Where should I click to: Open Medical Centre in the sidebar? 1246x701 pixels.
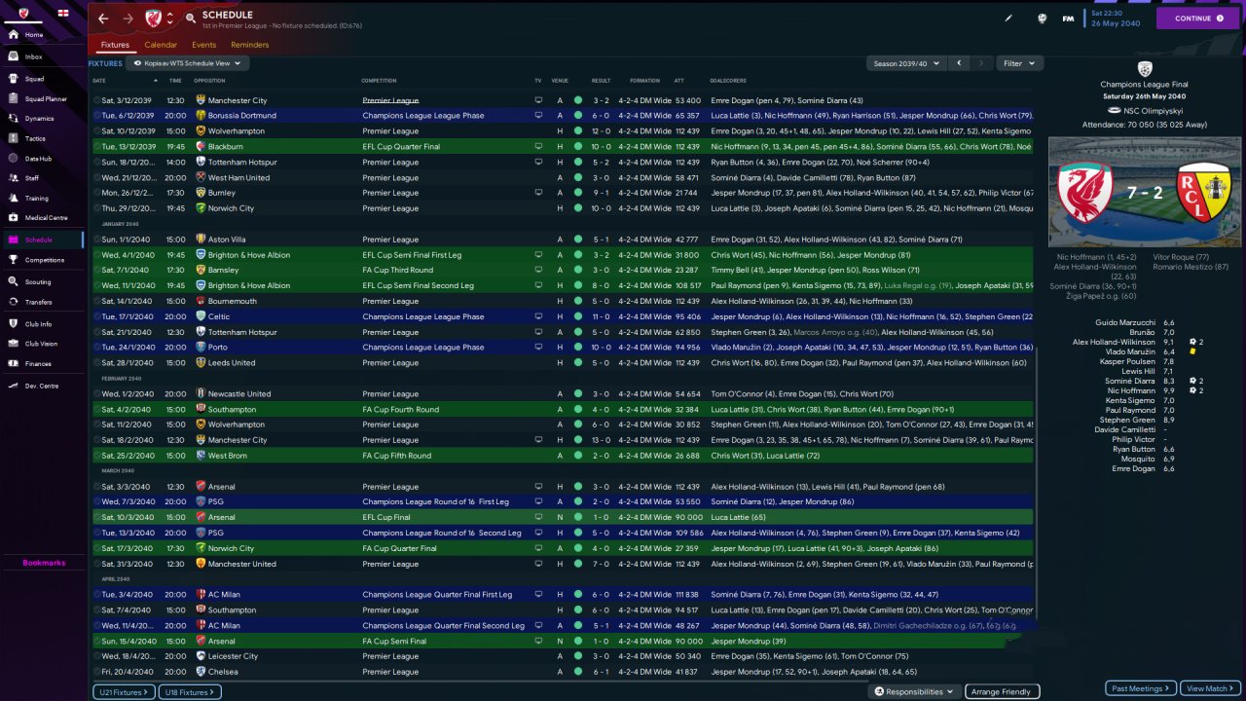tap(46, 217)
